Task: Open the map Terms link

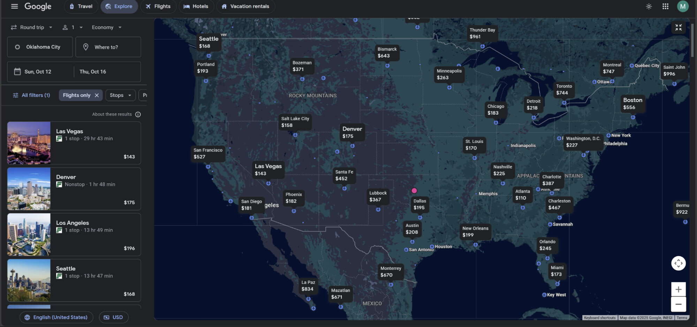Action: (x=682, y=318)
